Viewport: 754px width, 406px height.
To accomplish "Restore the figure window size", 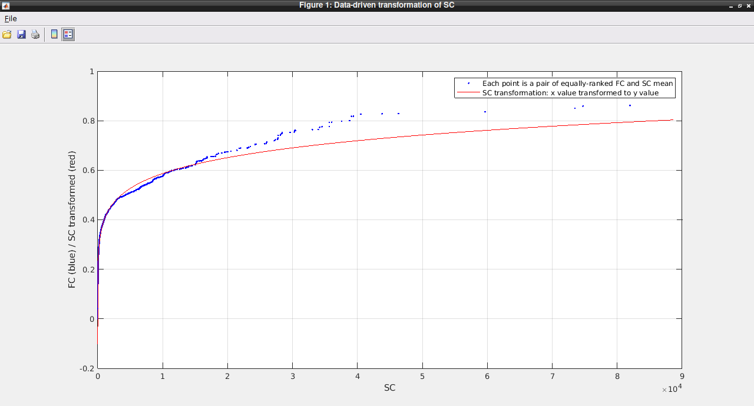I will pos(740,5).
